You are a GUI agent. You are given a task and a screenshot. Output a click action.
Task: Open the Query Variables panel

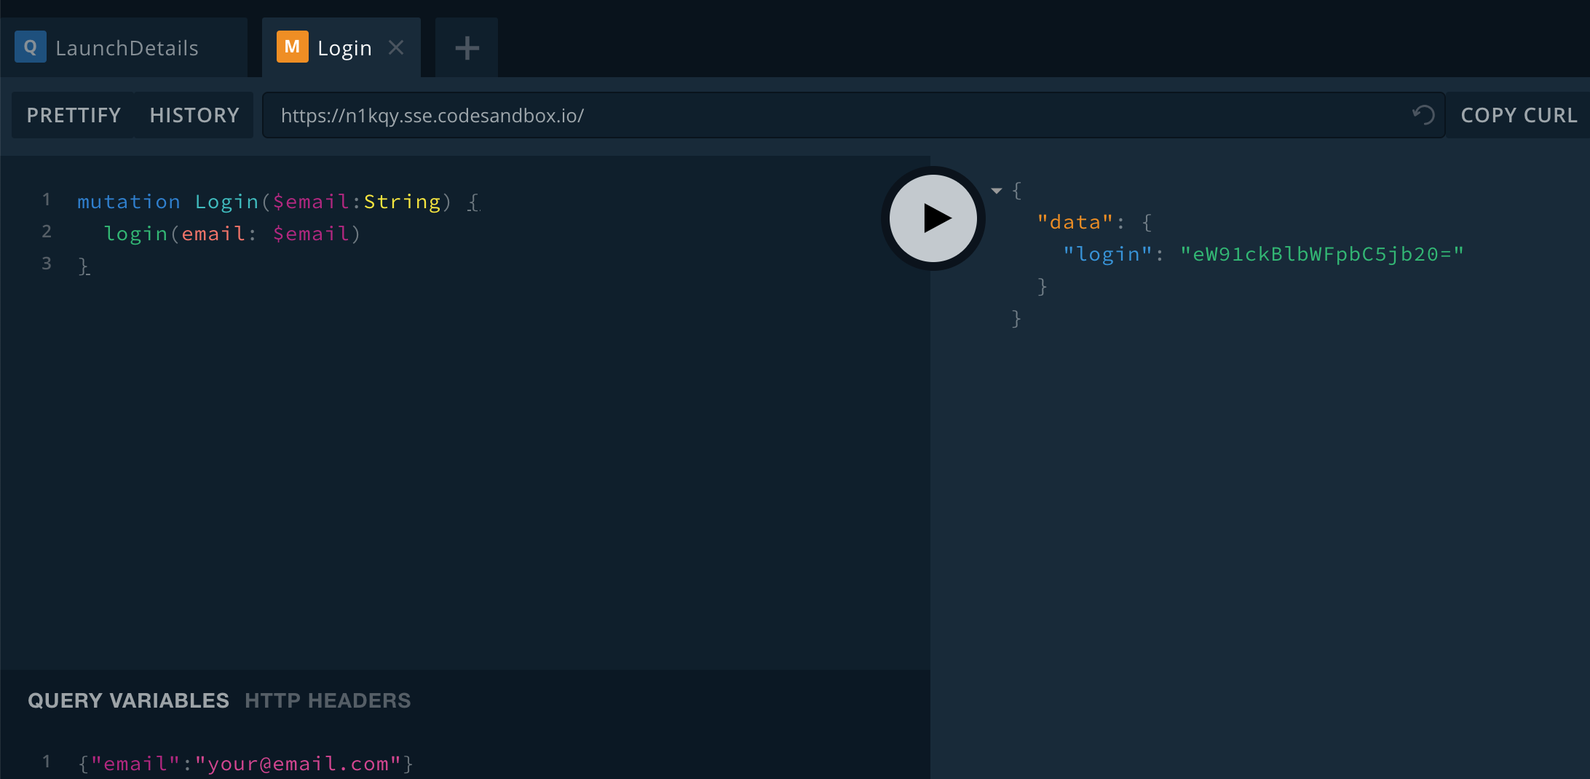tap(128, 700)
